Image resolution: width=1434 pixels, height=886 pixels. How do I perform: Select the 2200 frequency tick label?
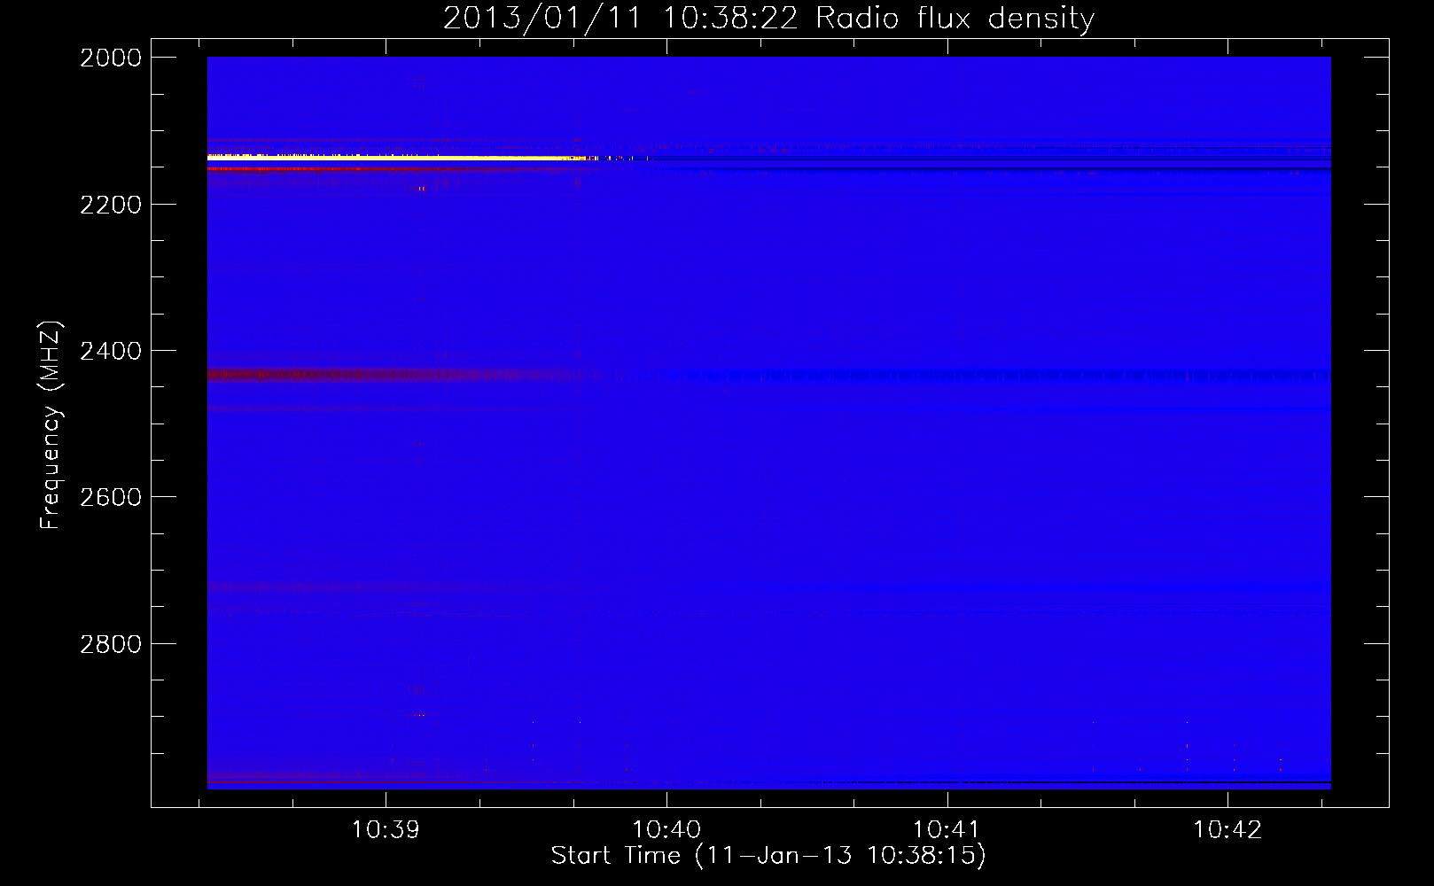pyautogui.click(x=111, y=205)
